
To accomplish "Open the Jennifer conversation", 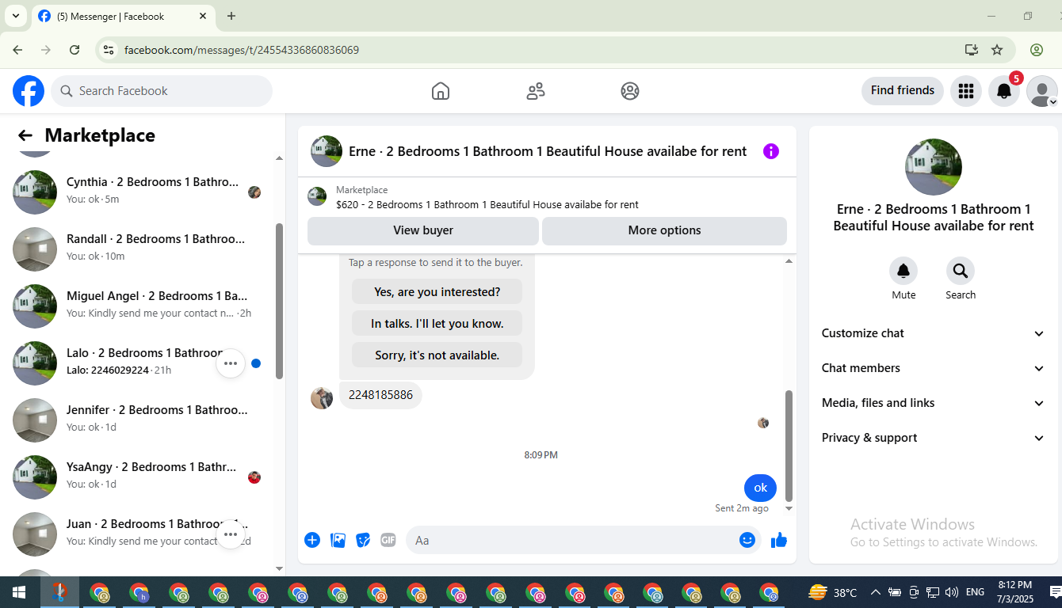I will click(x=137, y=420).
